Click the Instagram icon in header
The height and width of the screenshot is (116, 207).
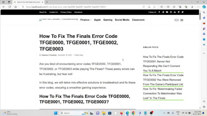coord(171,12)
